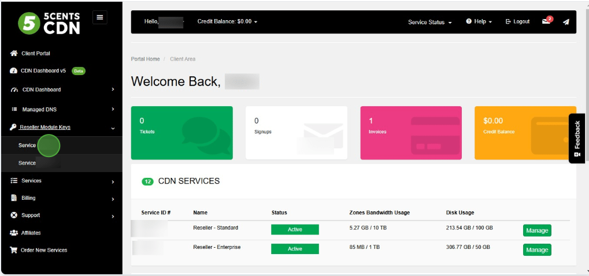Click the Service ID # column header
Screen dimensions: 589x276
pos(156,212)
